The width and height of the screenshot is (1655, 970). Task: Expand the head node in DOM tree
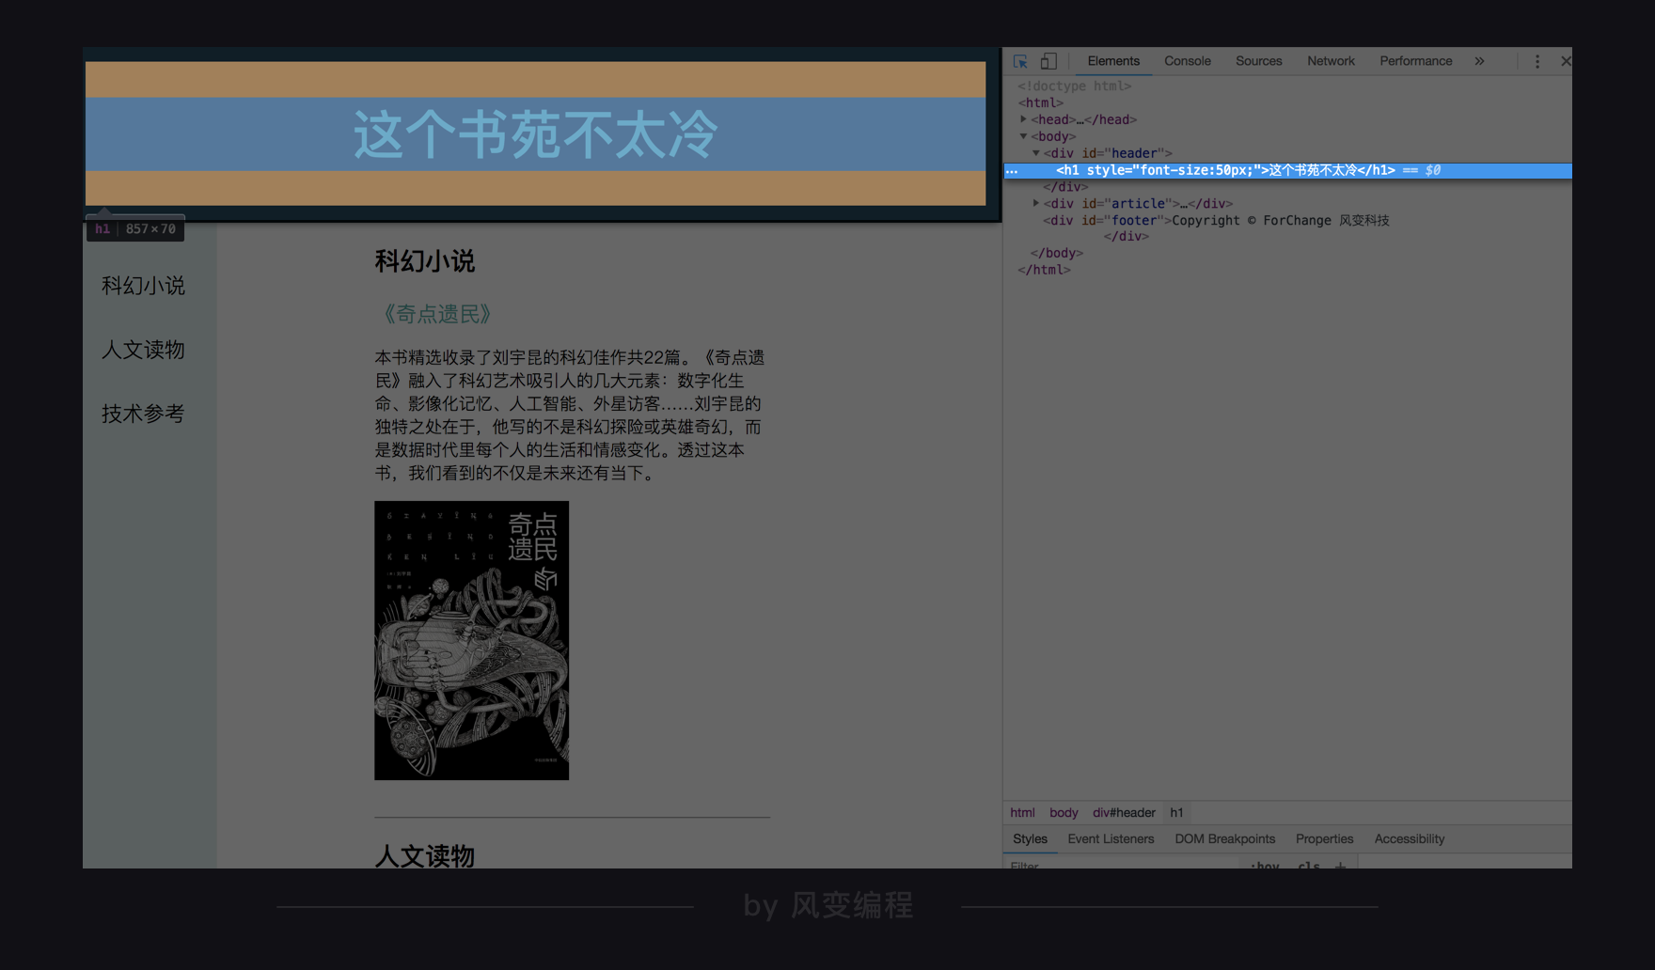coord(1024,119)
